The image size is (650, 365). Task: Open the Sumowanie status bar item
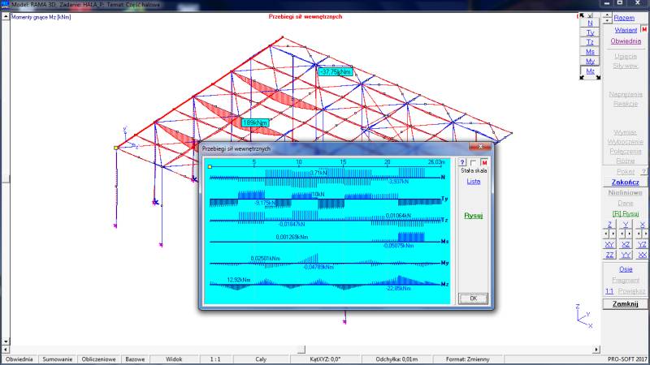[x=57, y=359]
